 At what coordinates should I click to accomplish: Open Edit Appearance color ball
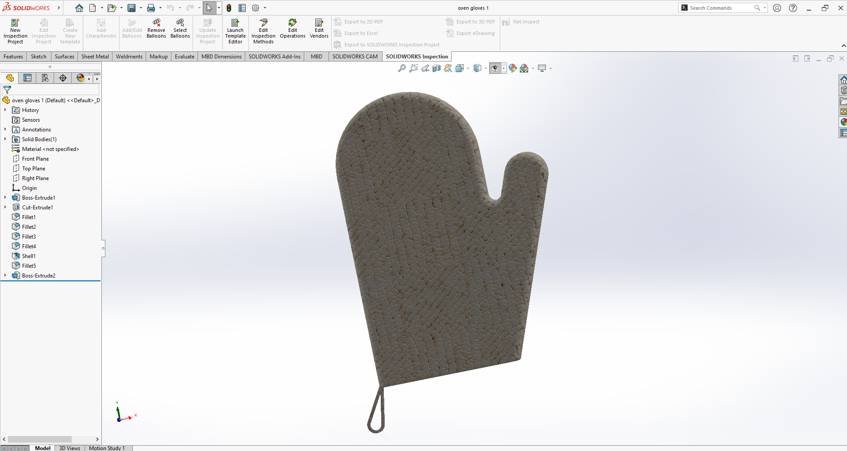click(513, 68)
